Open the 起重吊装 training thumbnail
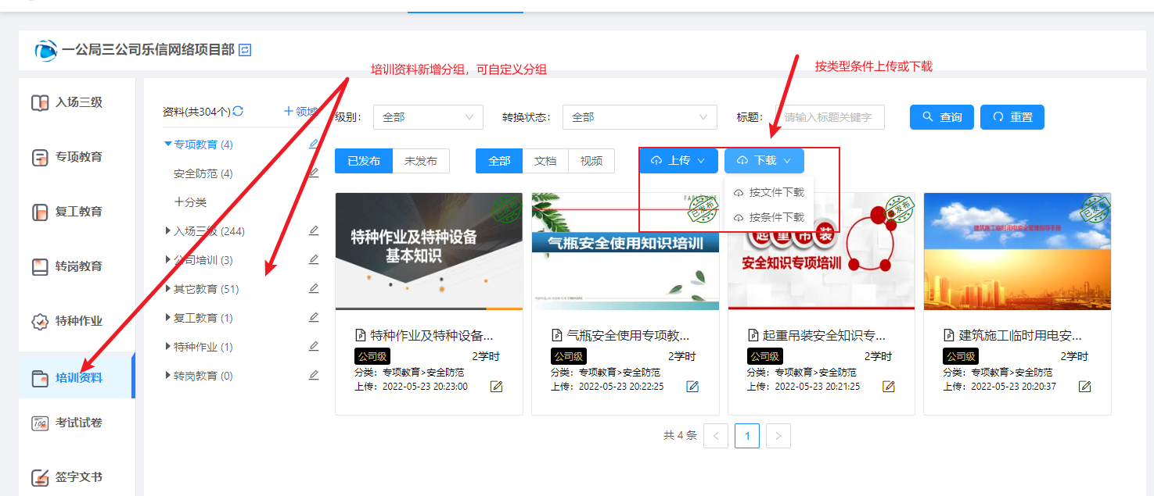 (821, 251)
